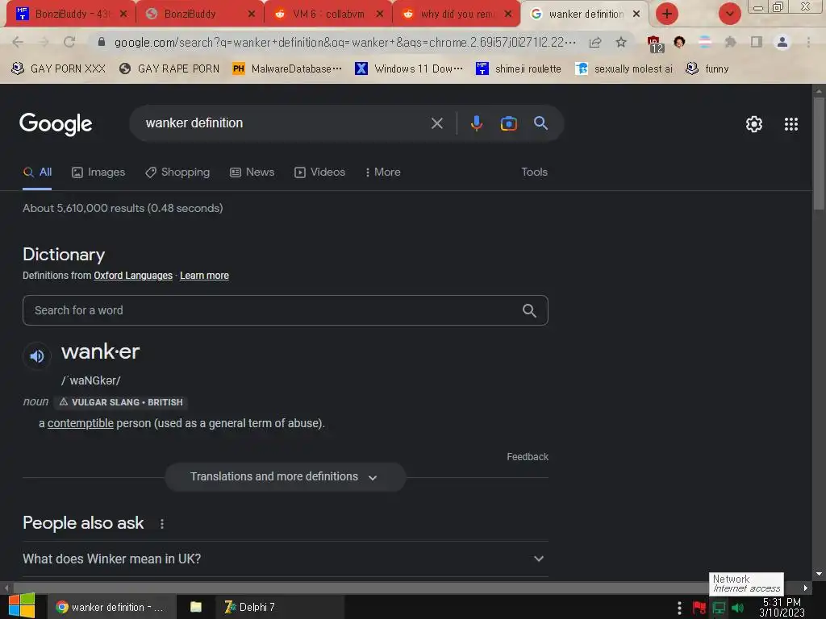The image size is (826, 619).
Task: Expand Translations and more definitions
Action: (285, 477)
